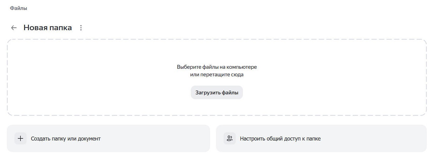The height and width of the screenshot is (161, 431).
Task: Select the Создать папку или документ label
Action: (x=66, y=139)
